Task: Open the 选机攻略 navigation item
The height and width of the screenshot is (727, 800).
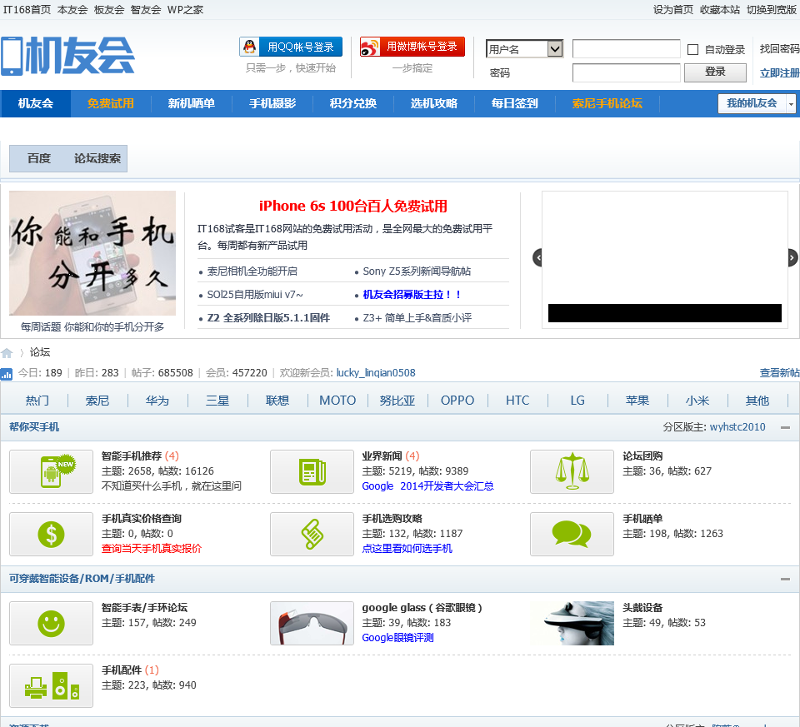Action: pos(434,103)
